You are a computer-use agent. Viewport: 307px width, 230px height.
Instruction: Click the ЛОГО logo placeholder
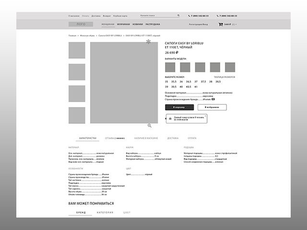tap(81, 24)
